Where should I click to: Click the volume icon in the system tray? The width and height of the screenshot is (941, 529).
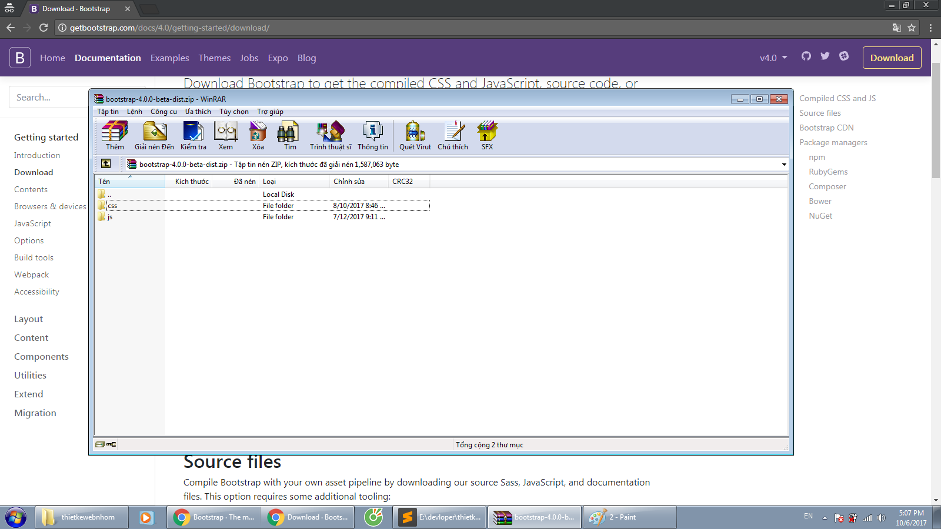point(881,518)
